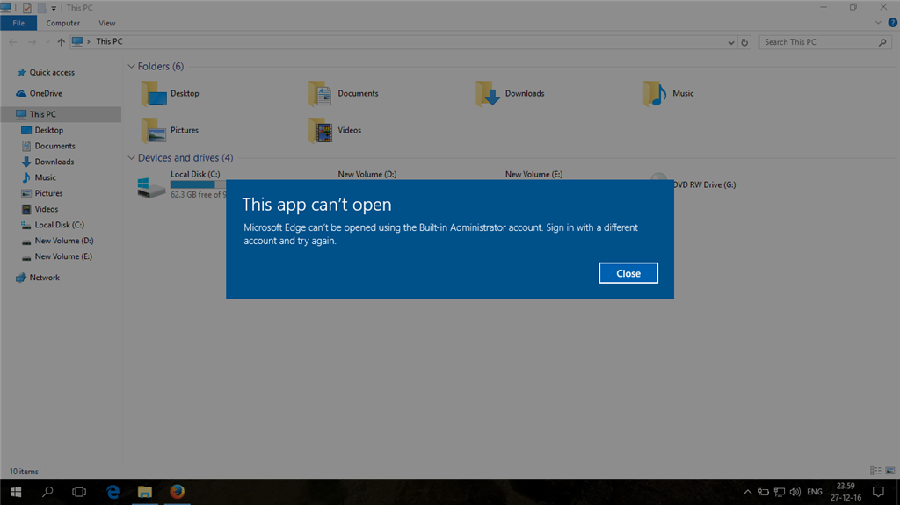Open the clock showing 23:59
This screenshot has width=900, height=505.
[x=846, y=492]
